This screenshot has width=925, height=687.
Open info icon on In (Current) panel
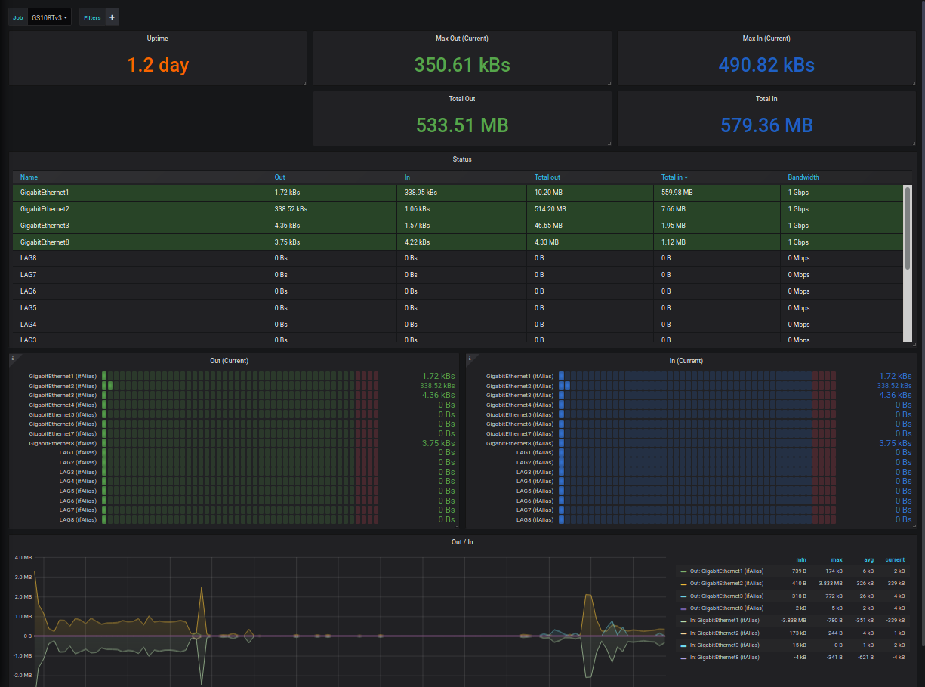470,358
